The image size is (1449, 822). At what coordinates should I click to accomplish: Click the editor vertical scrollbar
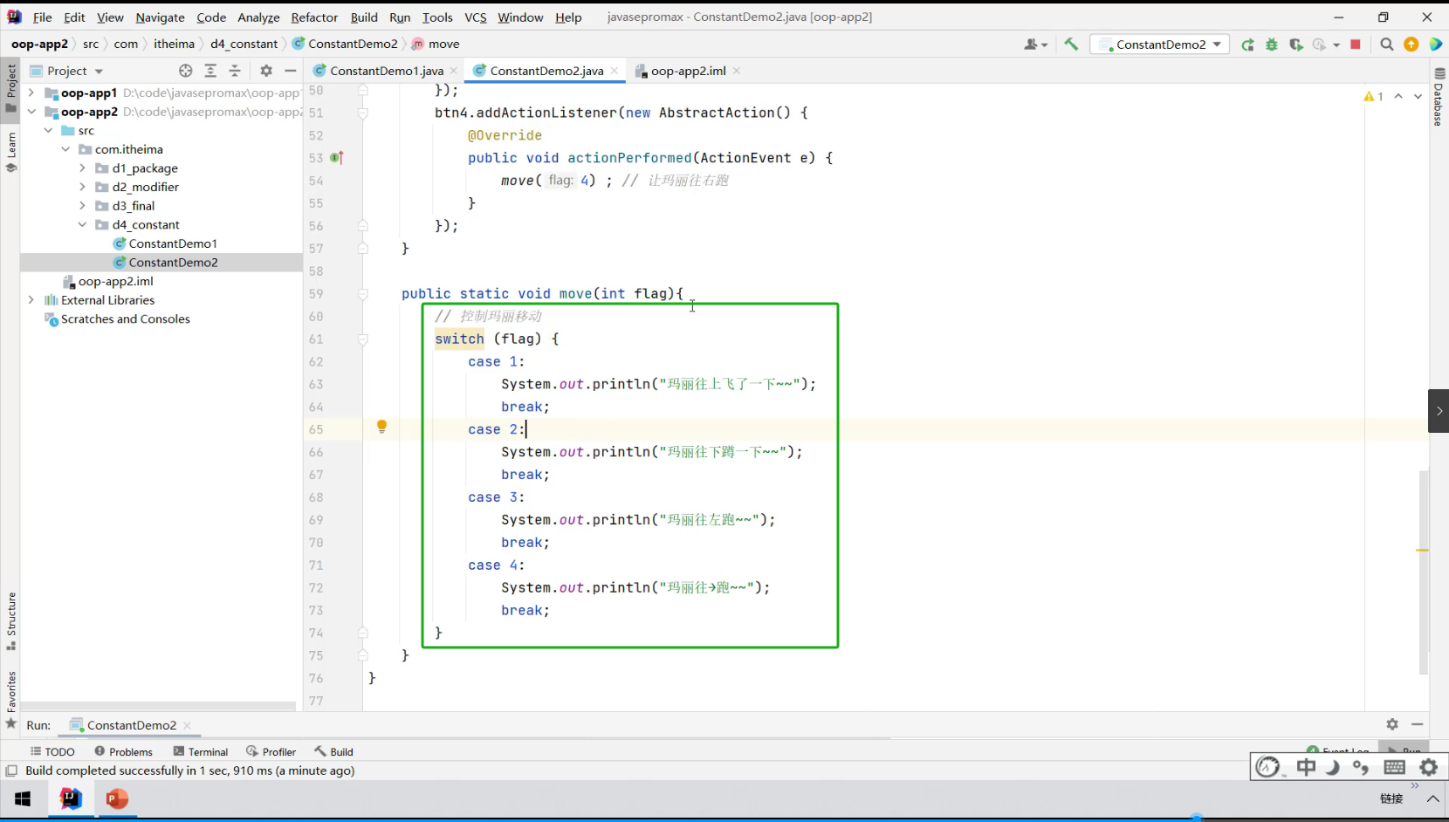pyautogui.click(x=1424, y=572)
